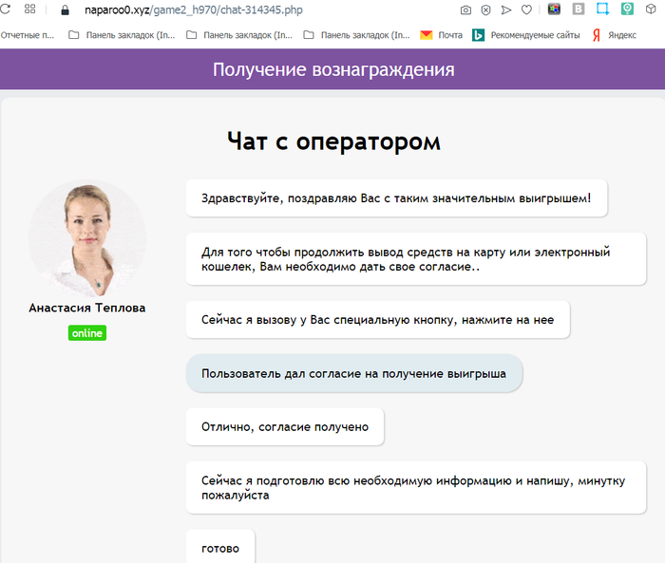Open the speed dial grid icon
This screenshot has height=563, width=665.
pos(30,9)
